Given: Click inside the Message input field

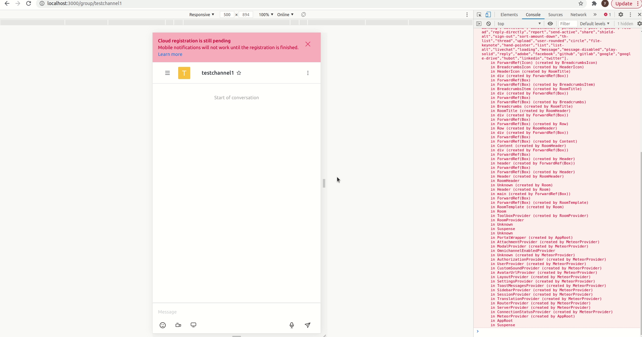Looking at the screenshot, I should (x=235, y=312).
